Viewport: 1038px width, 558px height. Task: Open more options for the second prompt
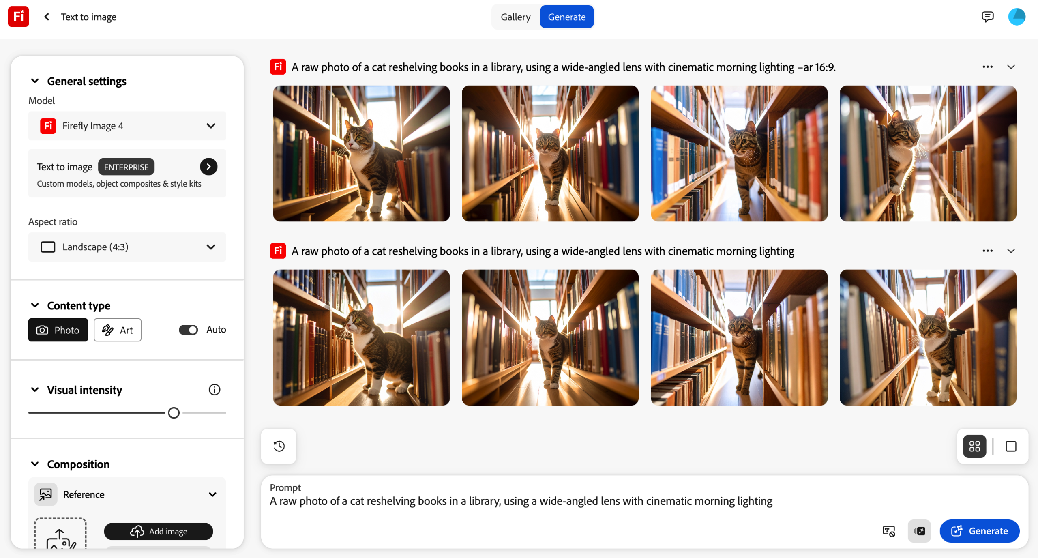click(988, 251)
